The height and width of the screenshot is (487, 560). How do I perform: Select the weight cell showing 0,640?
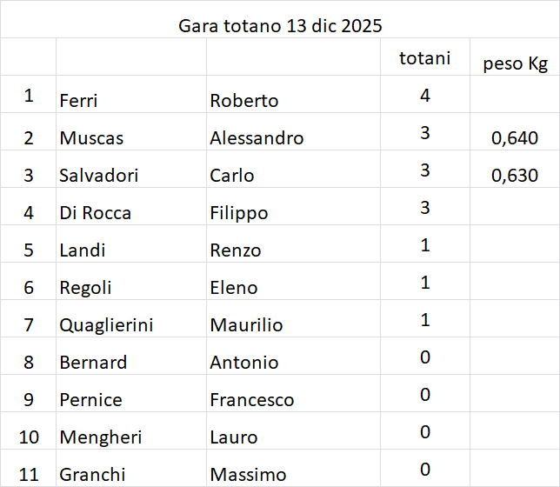click(x=514, y=137)
